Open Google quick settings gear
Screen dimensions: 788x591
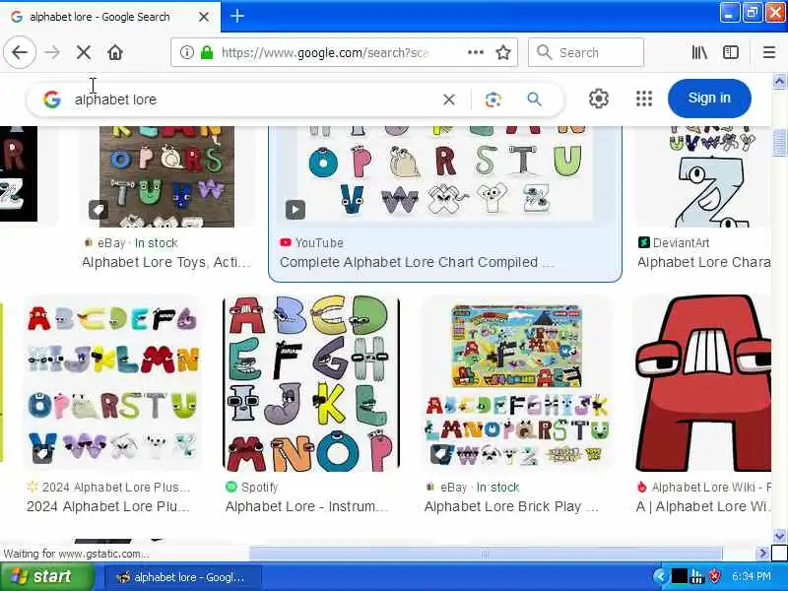598,98
